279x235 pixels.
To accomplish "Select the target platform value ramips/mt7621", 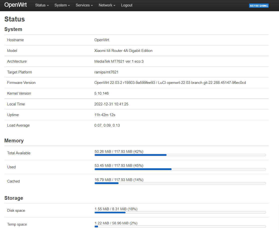I will [106, 72].
